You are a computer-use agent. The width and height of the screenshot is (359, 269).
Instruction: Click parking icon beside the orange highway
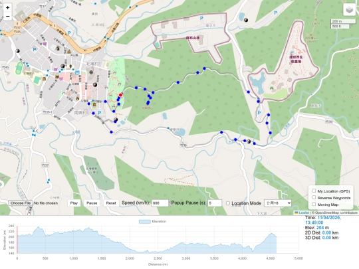coord(69,33)
